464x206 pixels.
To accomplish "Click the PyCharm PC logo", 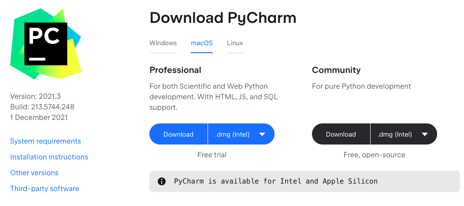I will click(x=46, y=43).
